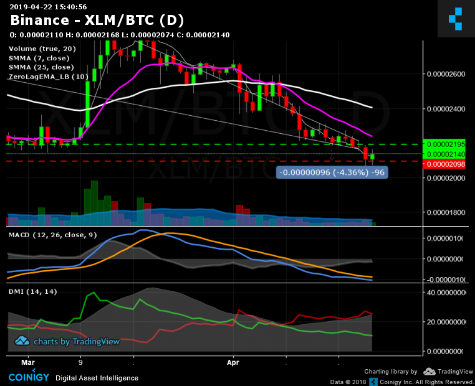
Task: Click the 'Charting library by' footer text
Action: click(x=391, y=372)
